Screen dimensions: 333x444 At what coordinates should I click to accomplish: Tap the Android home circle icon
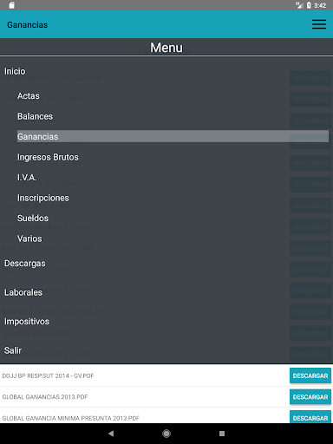click(x=166, y=434)
